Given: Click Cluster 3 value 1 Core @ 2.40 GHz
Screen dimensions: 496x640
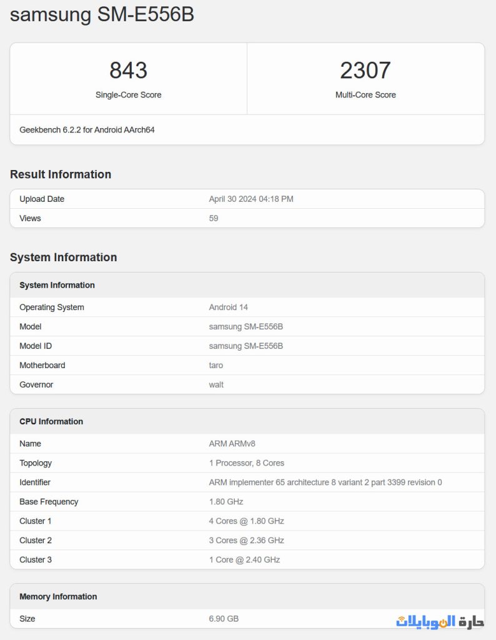Looking at the screenshot, I should coord(244,559).
